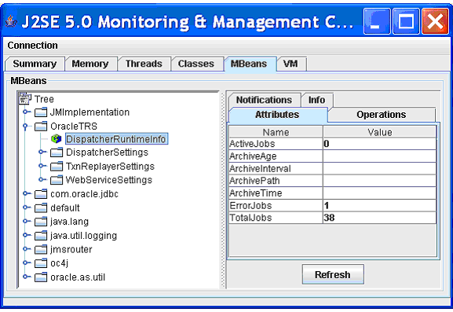Screen dimensions: 453x312
Task: Expand the JMImplementation node handle
Action: click(x=27, y=112)
